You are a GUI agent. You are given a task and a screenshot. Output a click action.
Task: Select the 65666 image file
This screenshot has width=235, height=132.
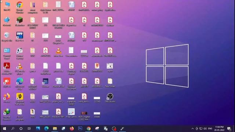pos(97,114)
